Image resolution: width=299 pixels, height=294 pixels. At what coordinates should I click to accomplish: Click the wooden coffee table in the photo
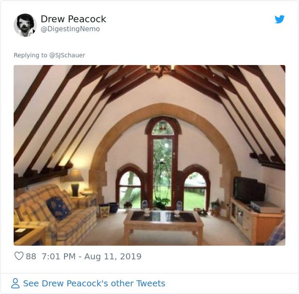164,222
